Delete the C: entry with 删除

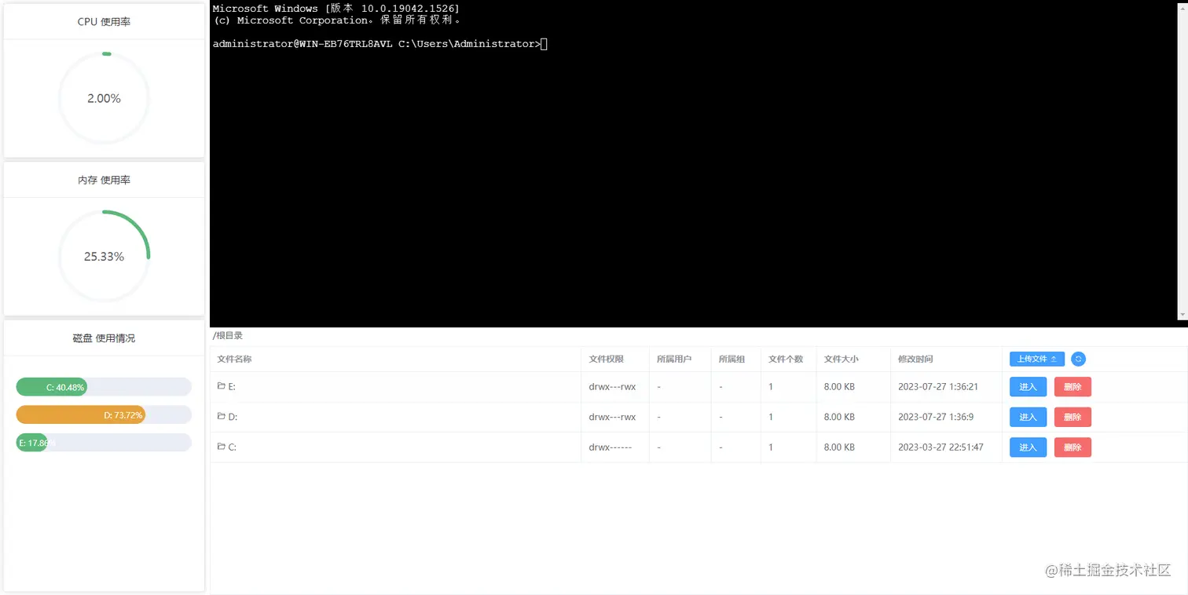tap(1072, 447)
